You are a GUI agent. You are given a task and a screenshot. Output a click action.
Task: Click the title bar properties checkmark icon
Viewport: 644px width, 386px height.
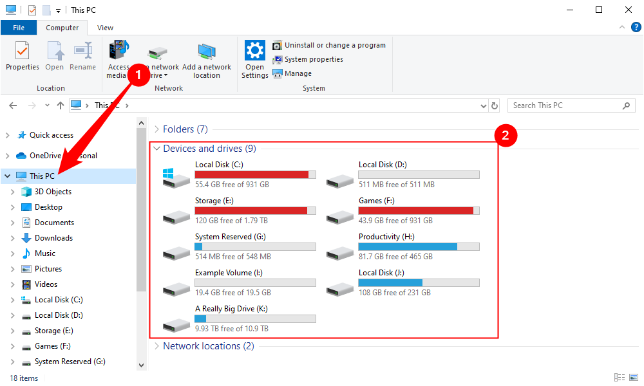(32, 10)
